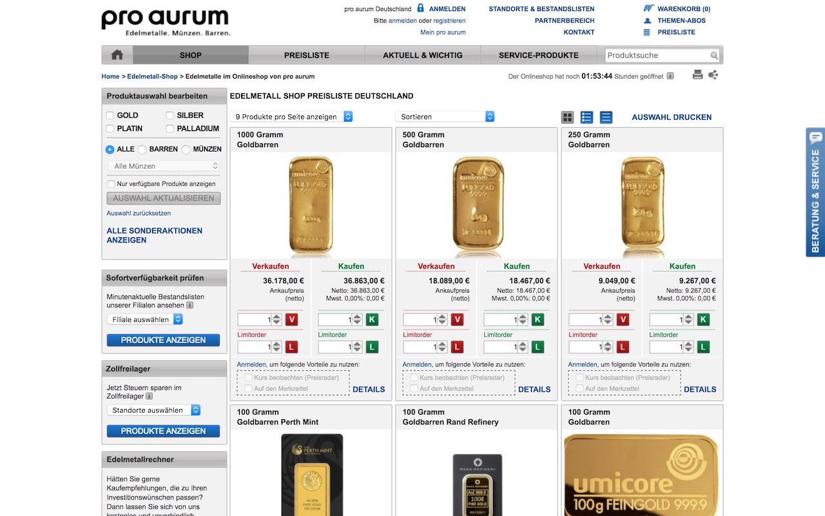Click AUSWAHL DRUCKEN link
825x516 pixels.
click(672, 117)
